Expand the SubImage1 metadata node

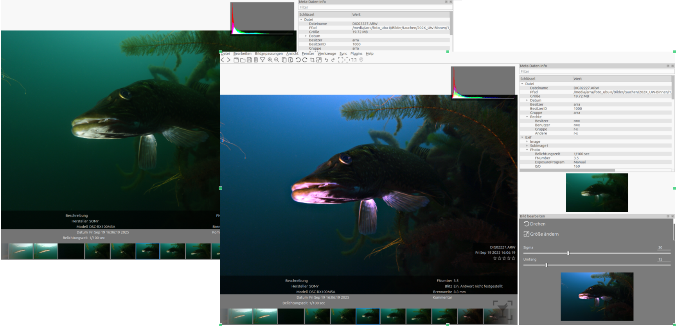[527, 146]
